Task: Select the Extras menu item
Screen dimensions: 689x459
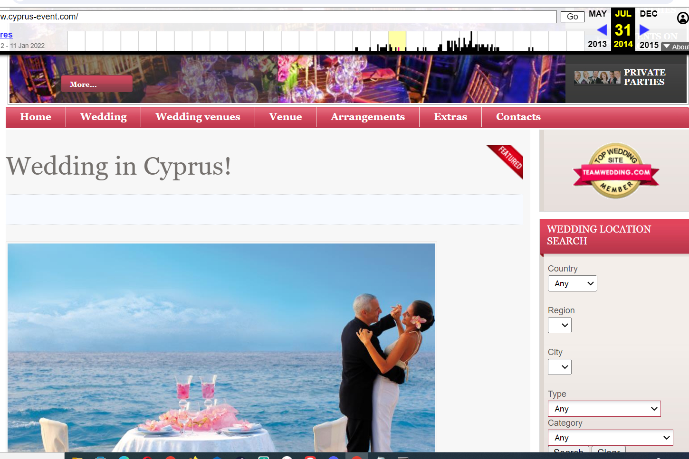Action: click(x=450, y=117)
